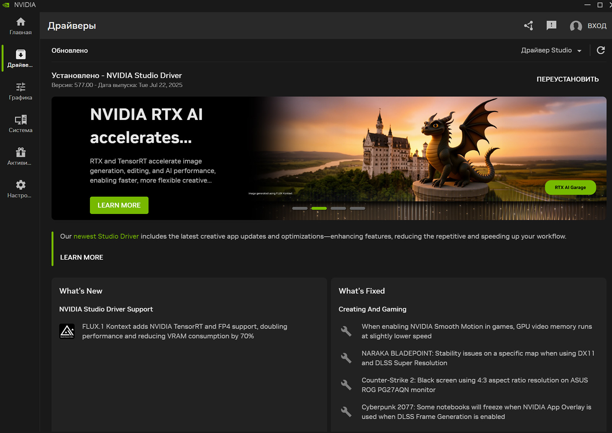Image resolution: width=612 pixels, height=433 pixels.
Task: Select the Драйверы download icon in sidebar
Action: [x=21, y=54]
